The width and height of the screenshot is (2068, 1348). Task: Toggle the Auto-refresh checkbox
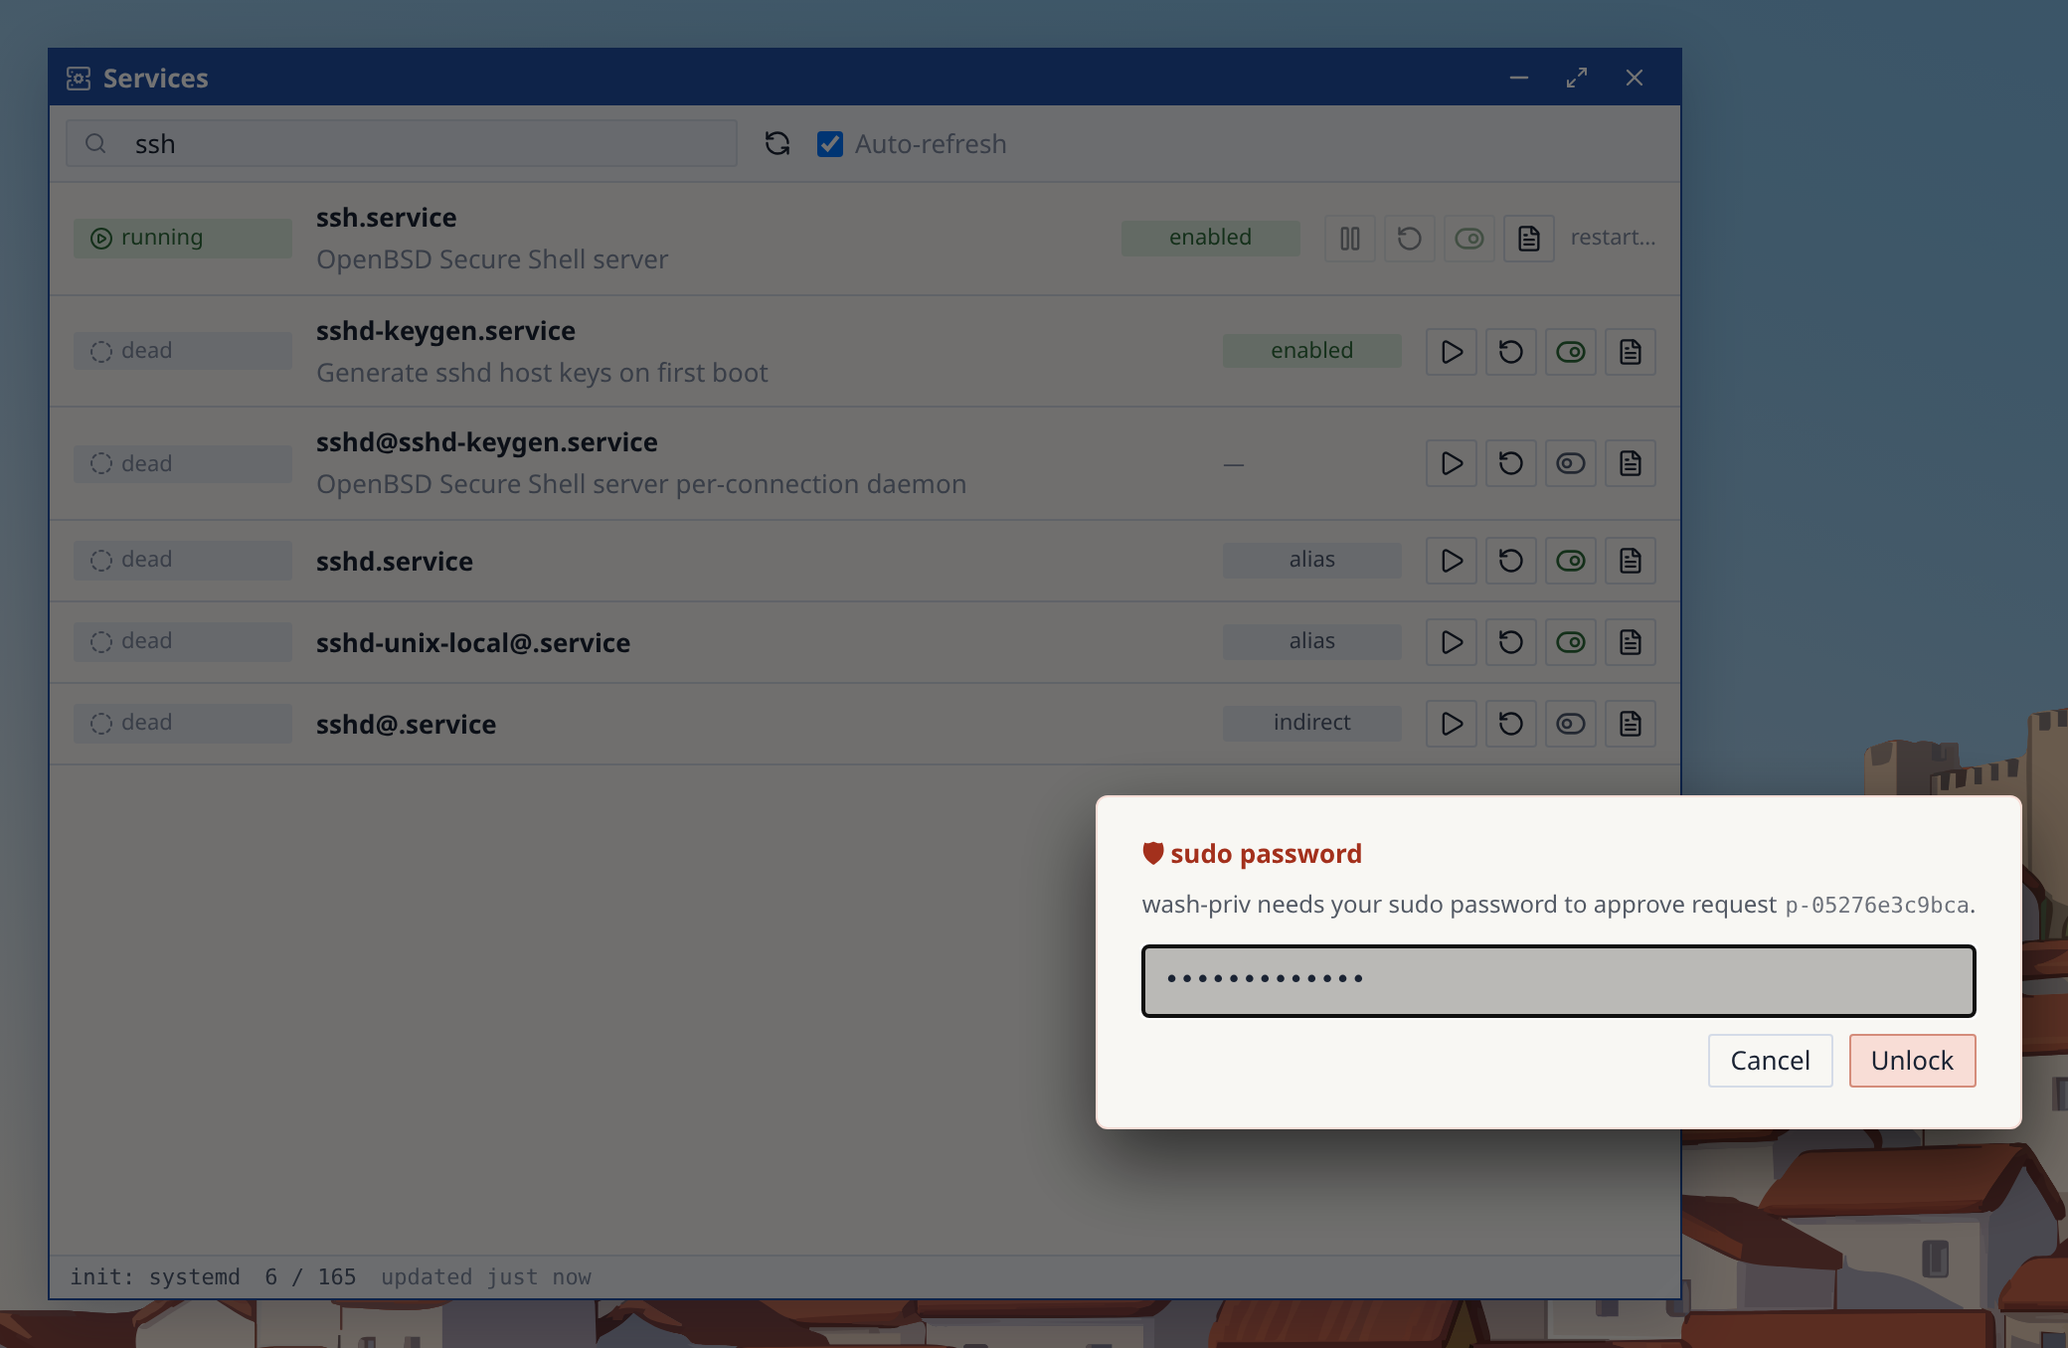[x=830, y=144]
